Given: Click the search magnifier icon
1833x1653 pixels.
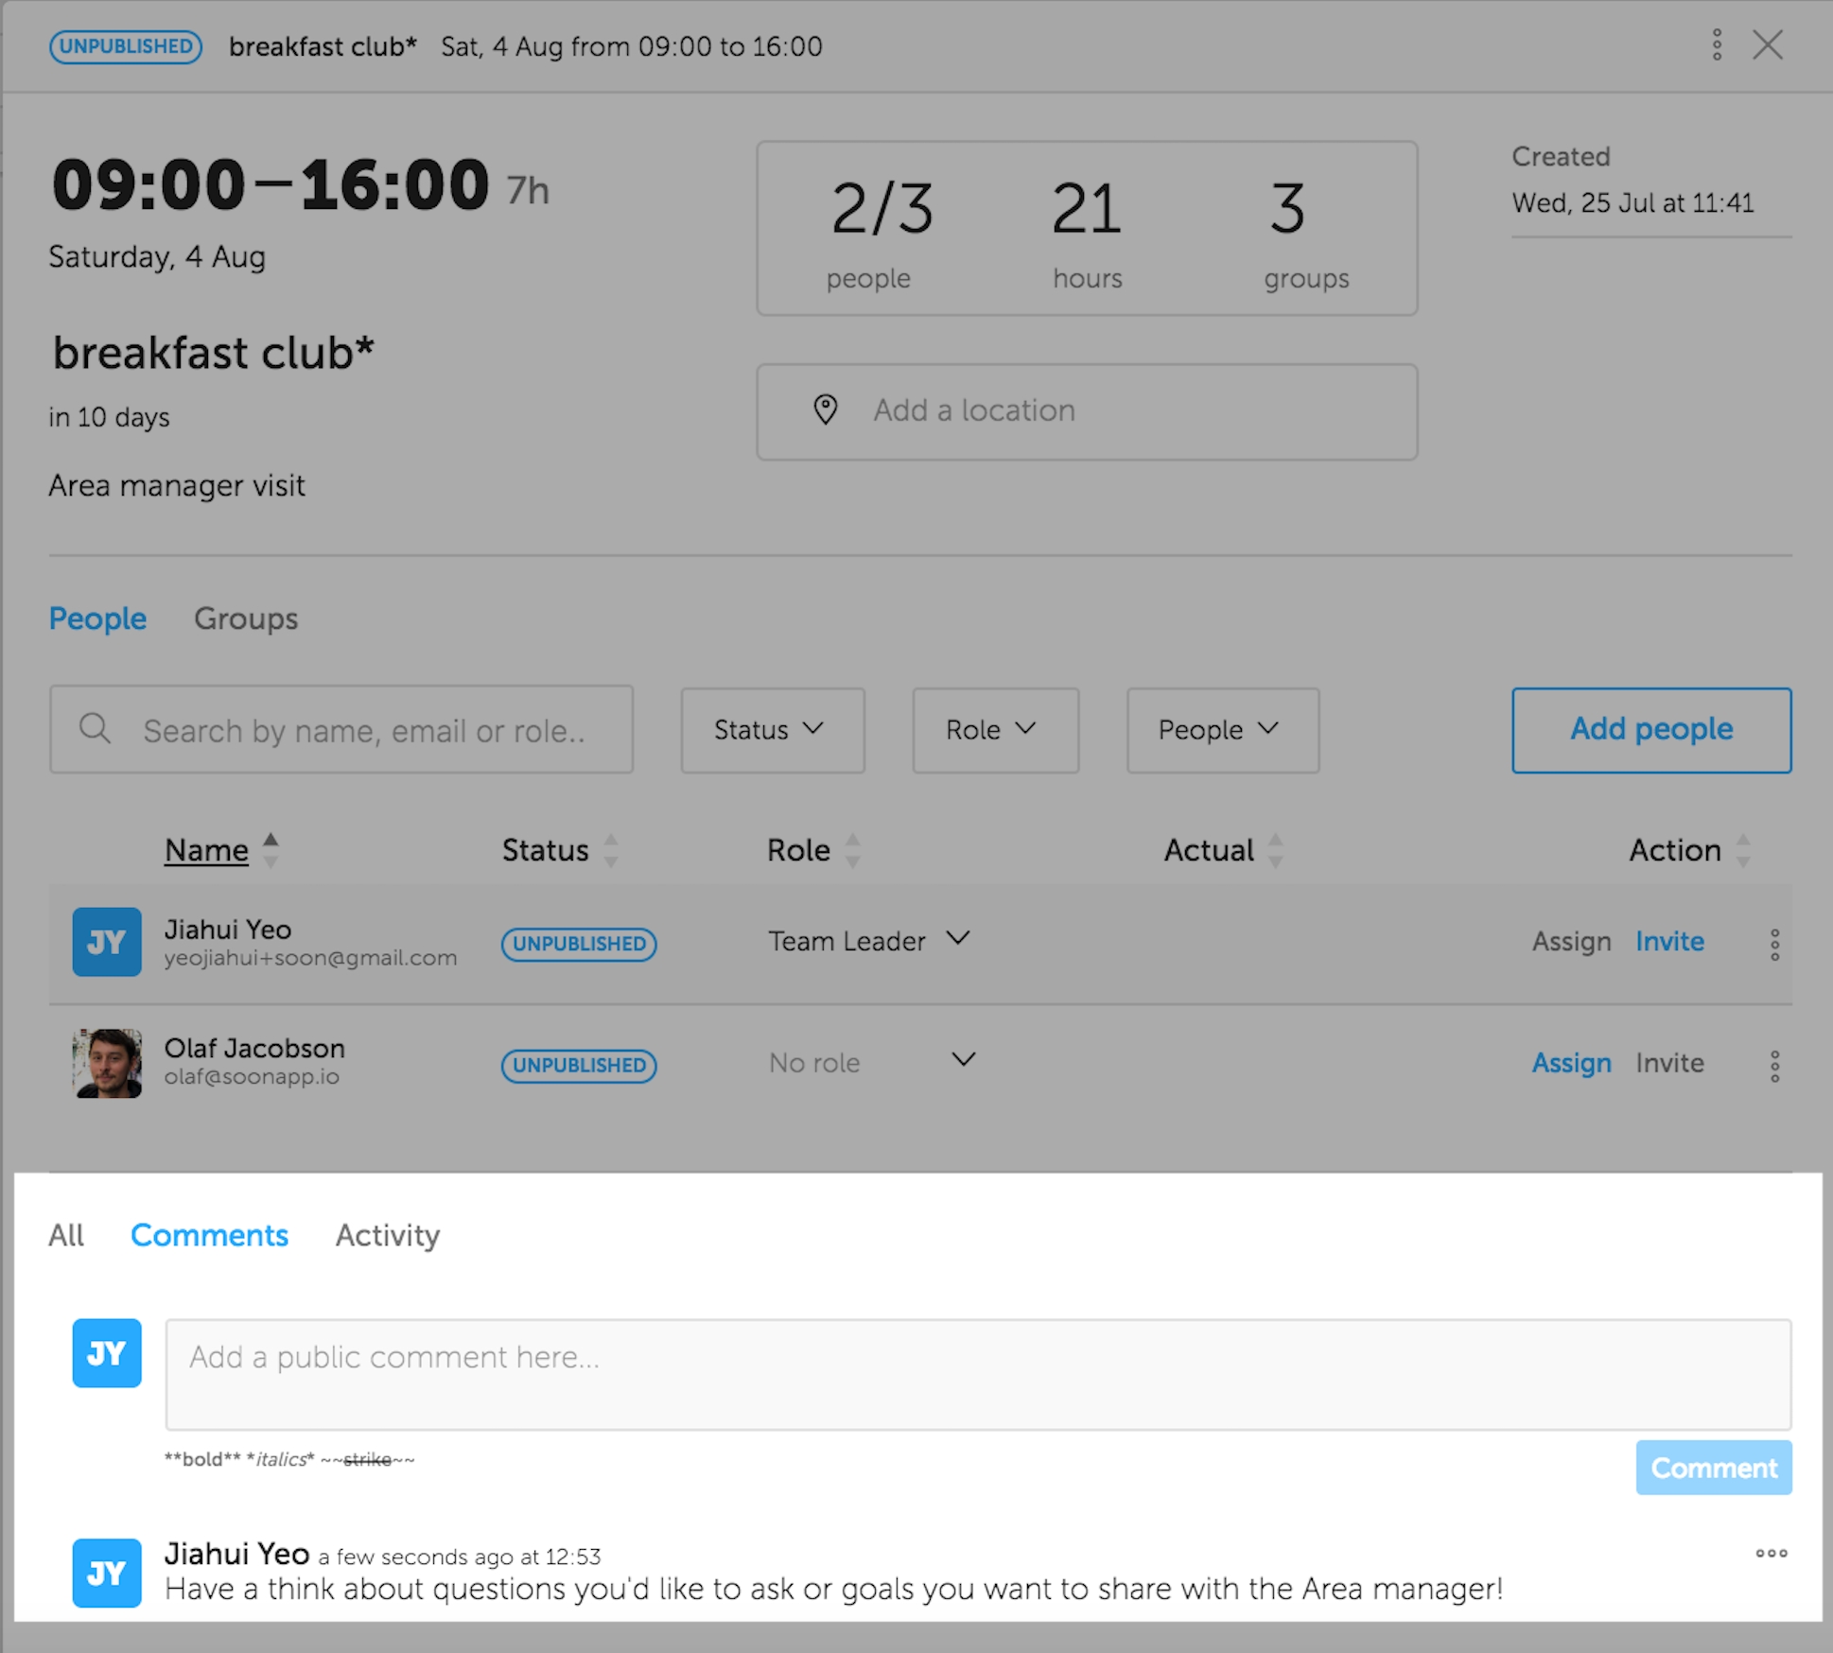Looking at the screenshot, I should point(95,729).
